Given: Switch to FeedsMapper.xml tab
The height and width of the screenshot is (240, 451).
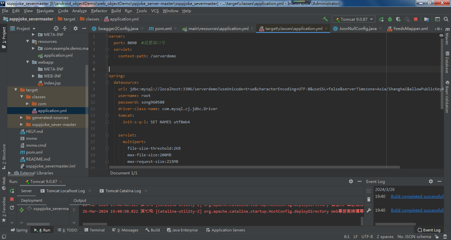Looking at the screenshot, I should (x=410, y=29).
